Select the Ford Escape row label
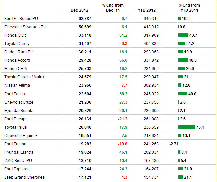The width and height of the screenshot is (217, 182). coord(16,119)
